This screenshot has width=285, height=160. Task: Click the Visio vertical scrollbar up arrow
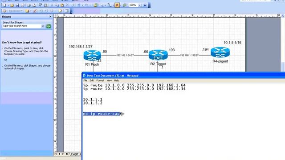point(283,16)
